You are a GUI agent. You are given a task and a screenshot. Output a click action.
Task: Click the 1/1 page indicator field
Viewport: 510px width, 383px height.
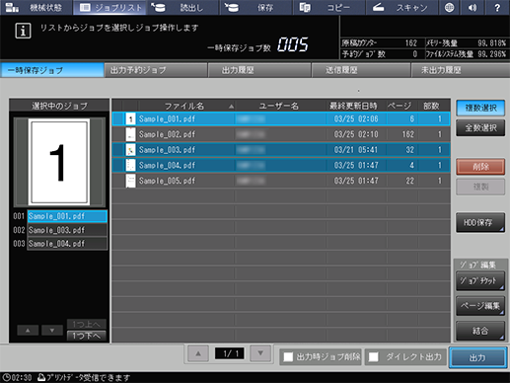point(229,353)
